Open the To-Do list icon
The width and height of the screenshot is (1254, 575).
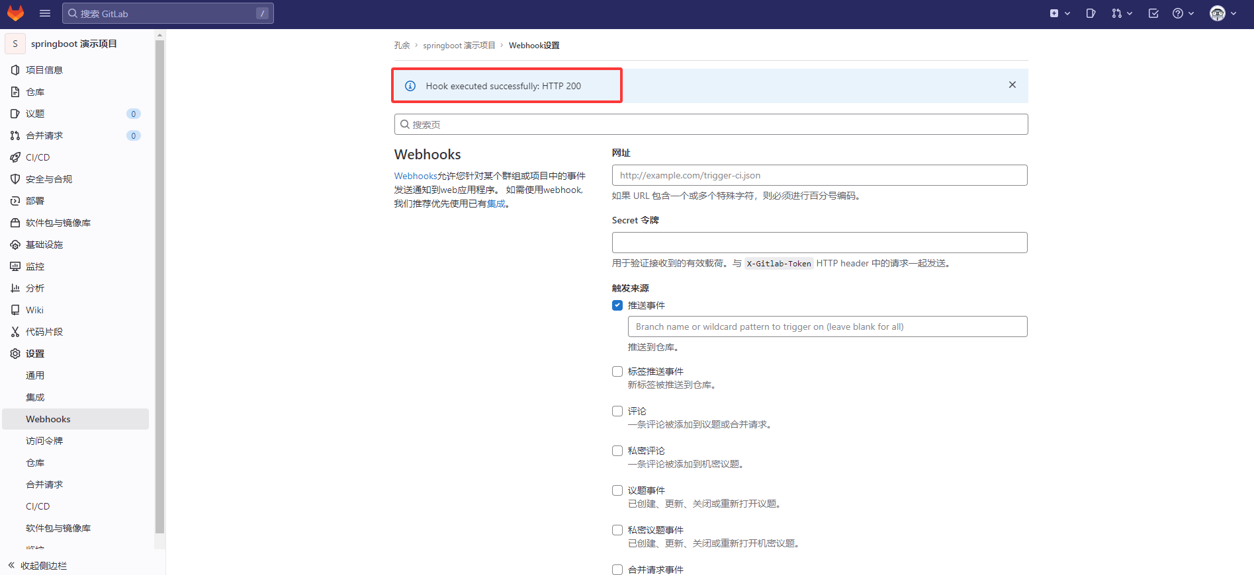(1153, 13)
